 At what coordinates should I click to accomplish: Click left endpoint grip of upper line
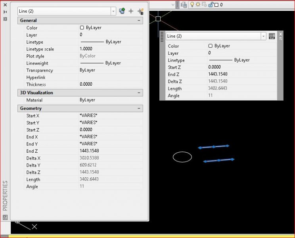click(200, 148)
